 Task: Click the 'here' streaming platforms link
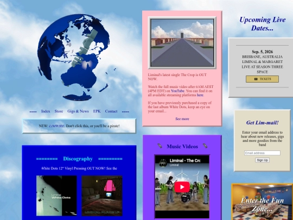(200, 95)
